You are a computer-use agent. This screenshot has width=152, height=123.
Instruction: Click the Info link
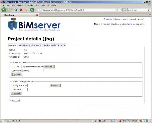(x=124, y=19)
